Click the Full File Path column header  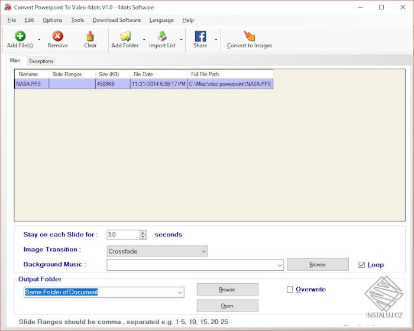(230, 74)
